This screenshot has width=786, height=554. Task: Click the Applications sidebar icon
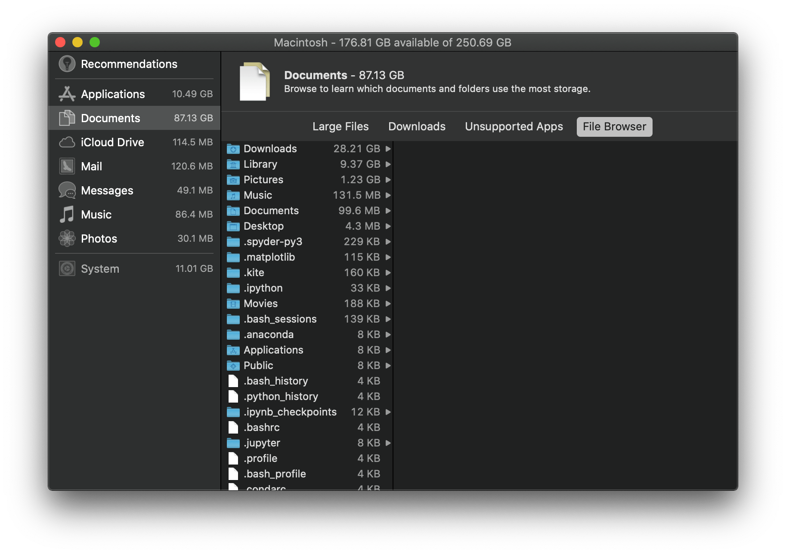point(67,94)
